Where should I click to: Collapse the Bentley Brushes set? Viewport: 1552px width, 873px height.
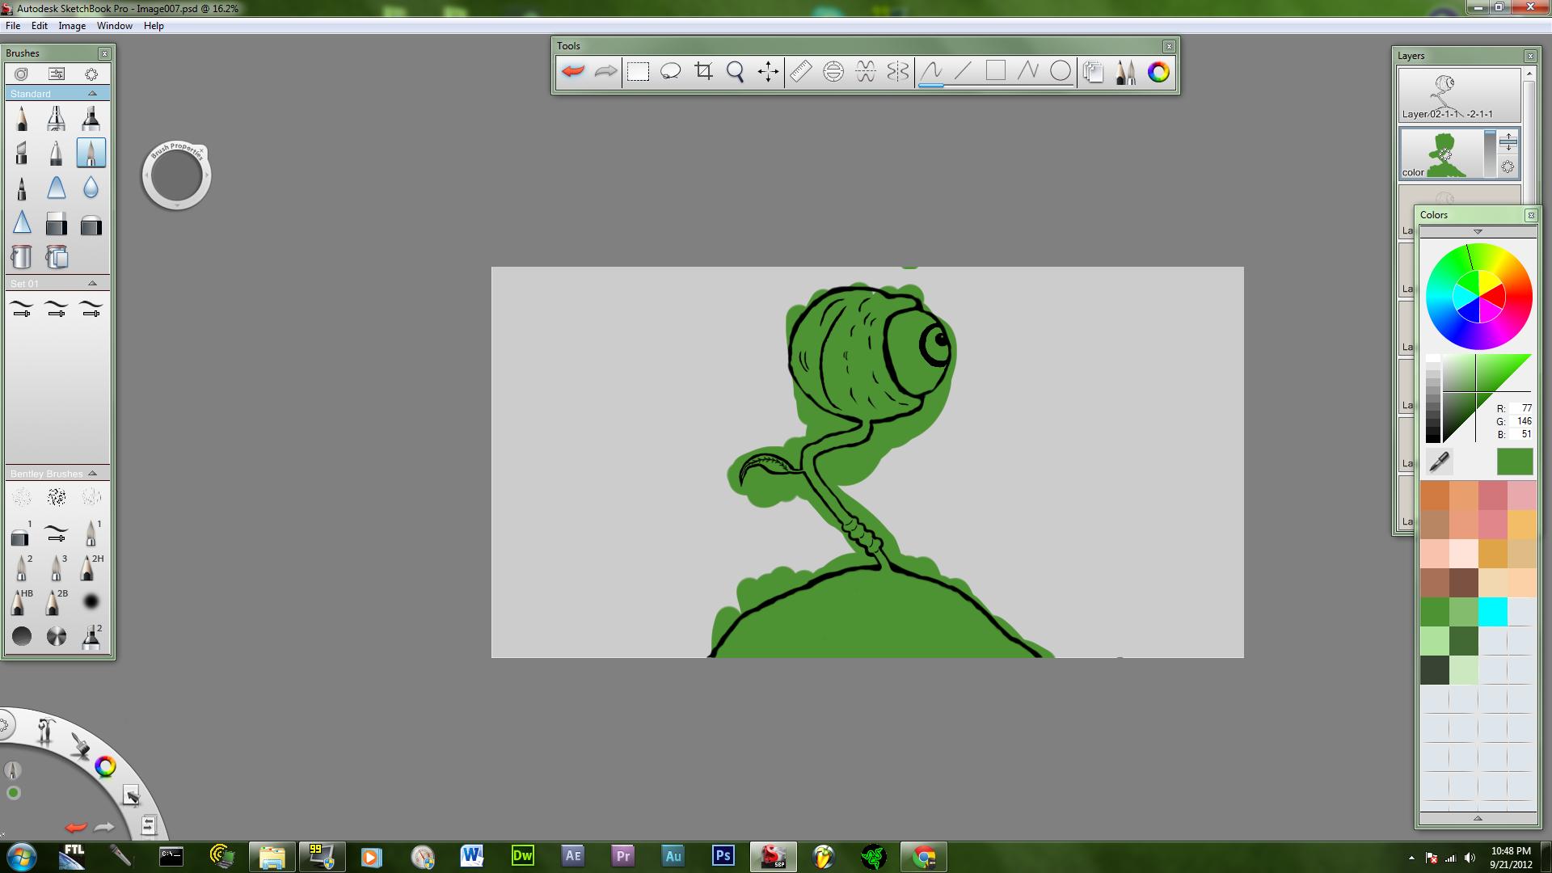pos(92,473)
